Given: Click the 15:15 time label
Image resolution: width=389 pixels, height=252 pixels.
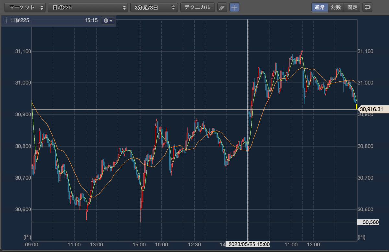Looking at the screenshot, I should click(x=91, y=20).
